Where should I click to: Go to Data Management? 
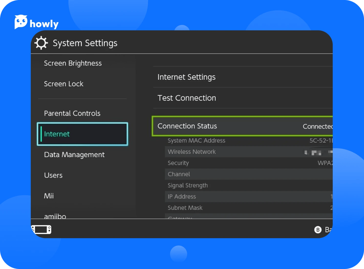74,155
